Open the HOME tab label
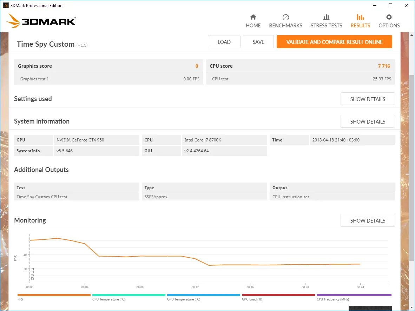The image size is (415, 311). coord(253,26)
